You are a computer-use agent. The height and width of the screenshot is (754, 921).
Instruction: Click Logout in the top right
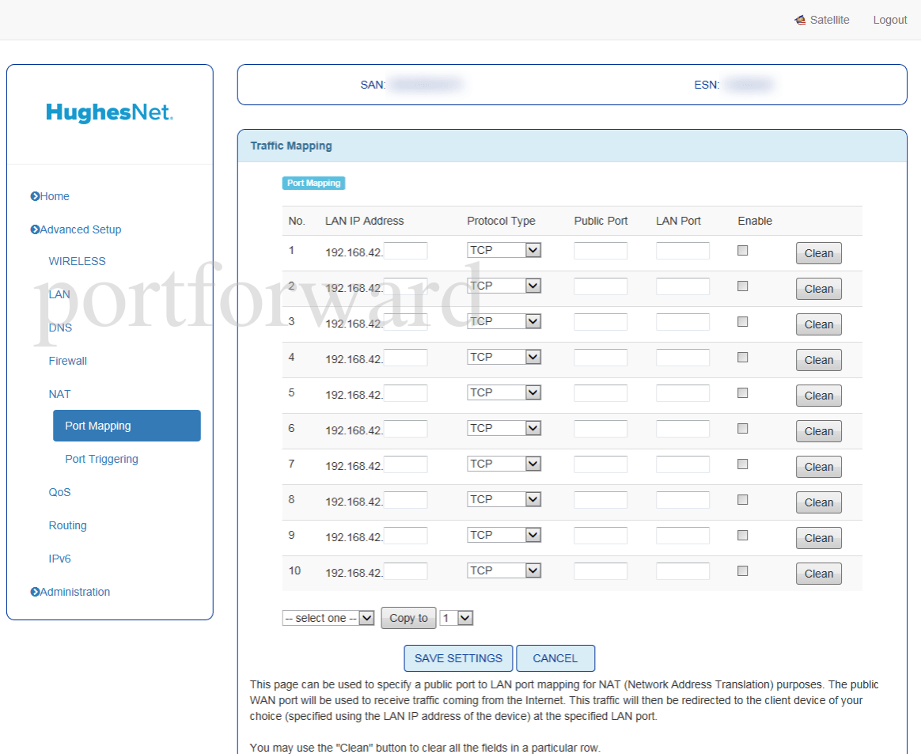889,19
